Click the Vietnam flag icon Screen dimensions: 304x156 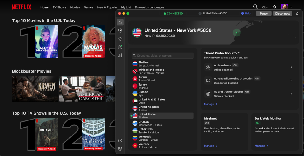[x=135, y=146]
